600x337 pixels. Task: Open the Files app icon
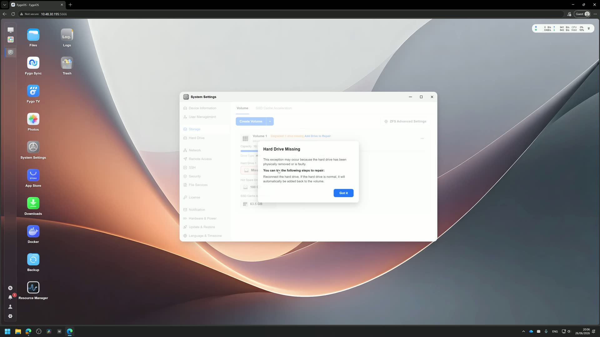(33, 35)
